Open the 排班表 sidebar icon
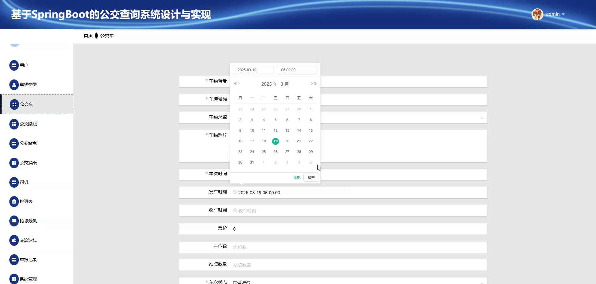Viewport: 596px width, 284px height. click(14, 202)
